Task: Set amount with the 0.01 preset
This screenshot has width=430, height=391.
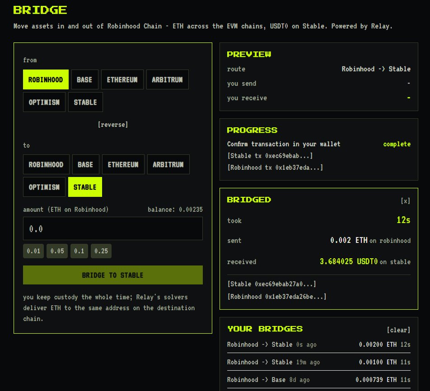Action: click(33, 251)
